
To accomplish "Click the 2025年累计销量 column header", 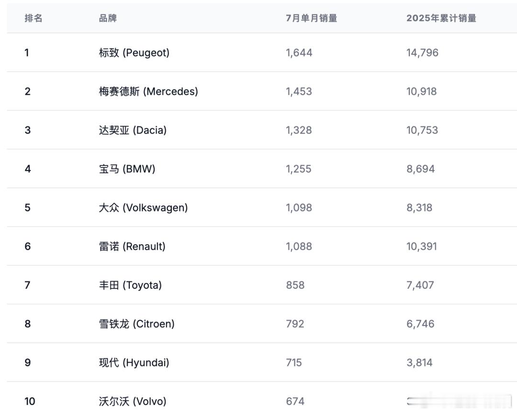I will coord(441,18).
